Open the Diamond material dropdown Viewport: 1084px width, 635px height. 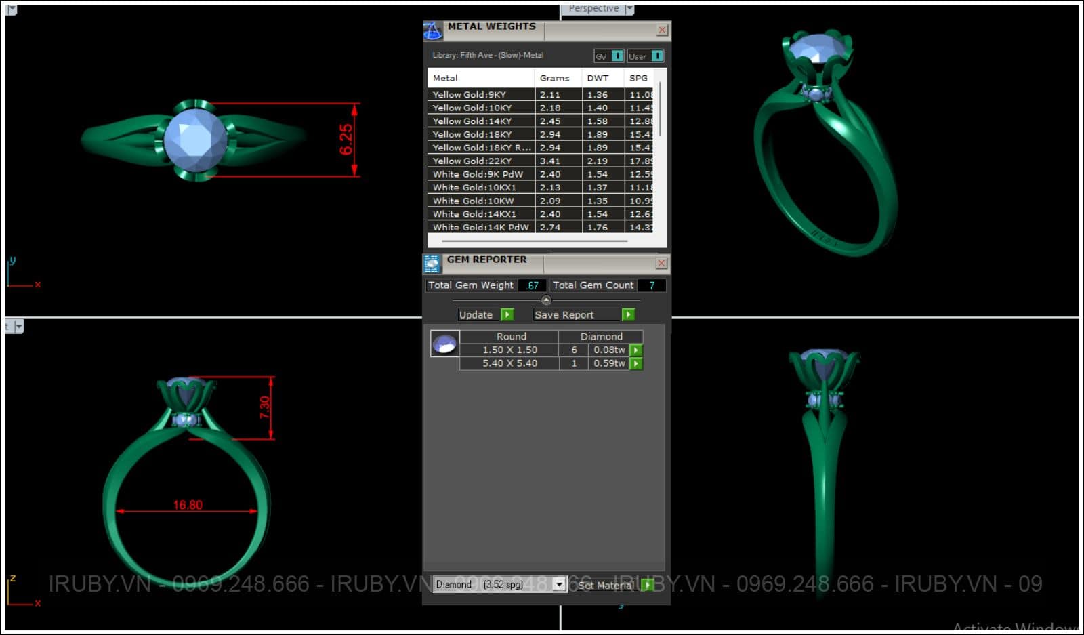click(x=559, y=584)
